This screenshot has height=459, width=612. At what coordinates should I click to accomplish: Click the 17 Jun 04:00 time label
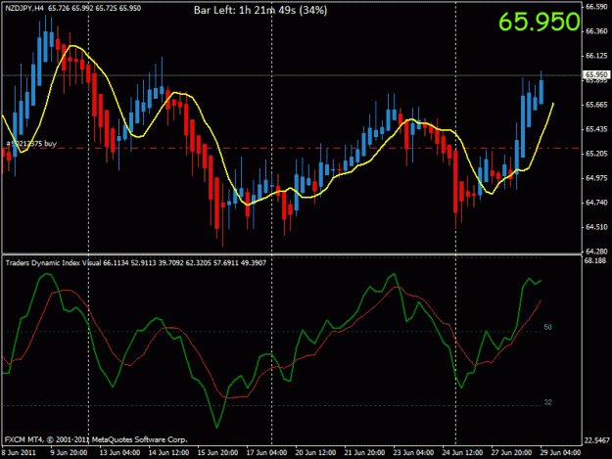click(x=266, y=453)
